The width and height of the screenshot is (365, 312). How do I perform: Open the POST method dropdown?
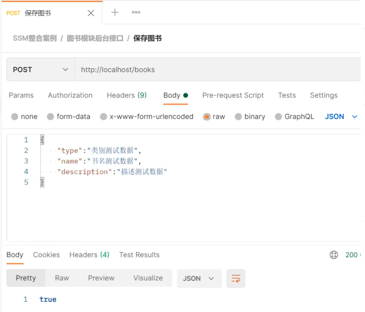40,69
